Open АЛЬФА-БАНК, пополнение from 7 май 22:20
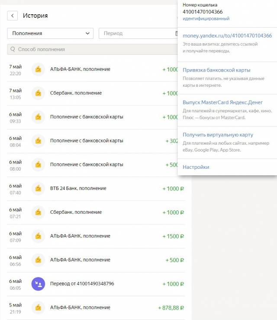This screenshot has height=320, width=277. [80, 69]
